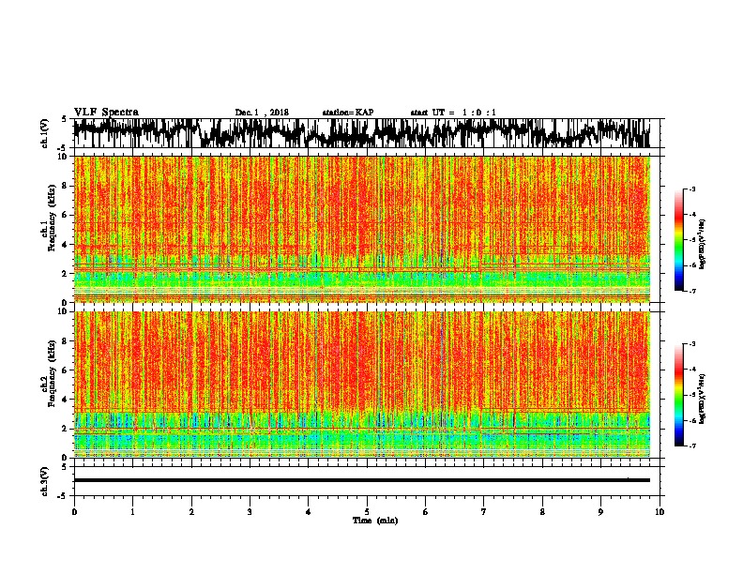The width and height of the screenshot is (743, 574).
Task: Click inside the ch.2 spectrogram plot
Action: point(362,385)
